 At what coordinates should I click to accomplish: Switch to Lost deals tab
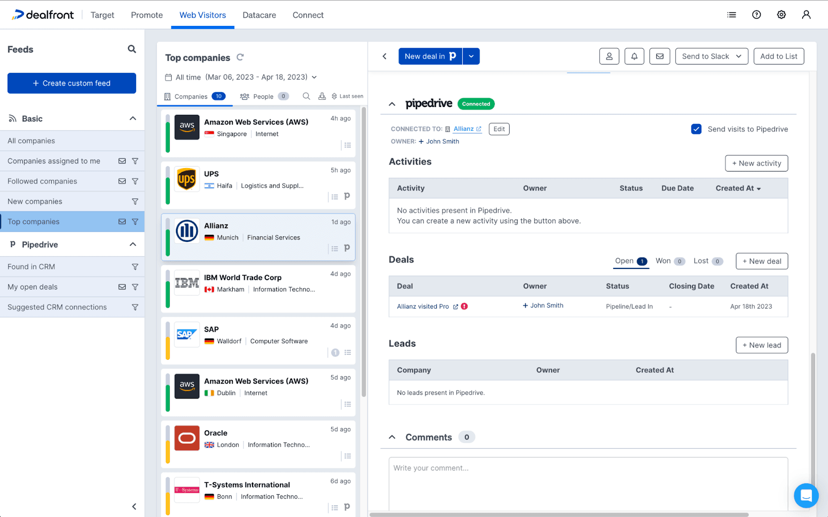click(708, 261)
